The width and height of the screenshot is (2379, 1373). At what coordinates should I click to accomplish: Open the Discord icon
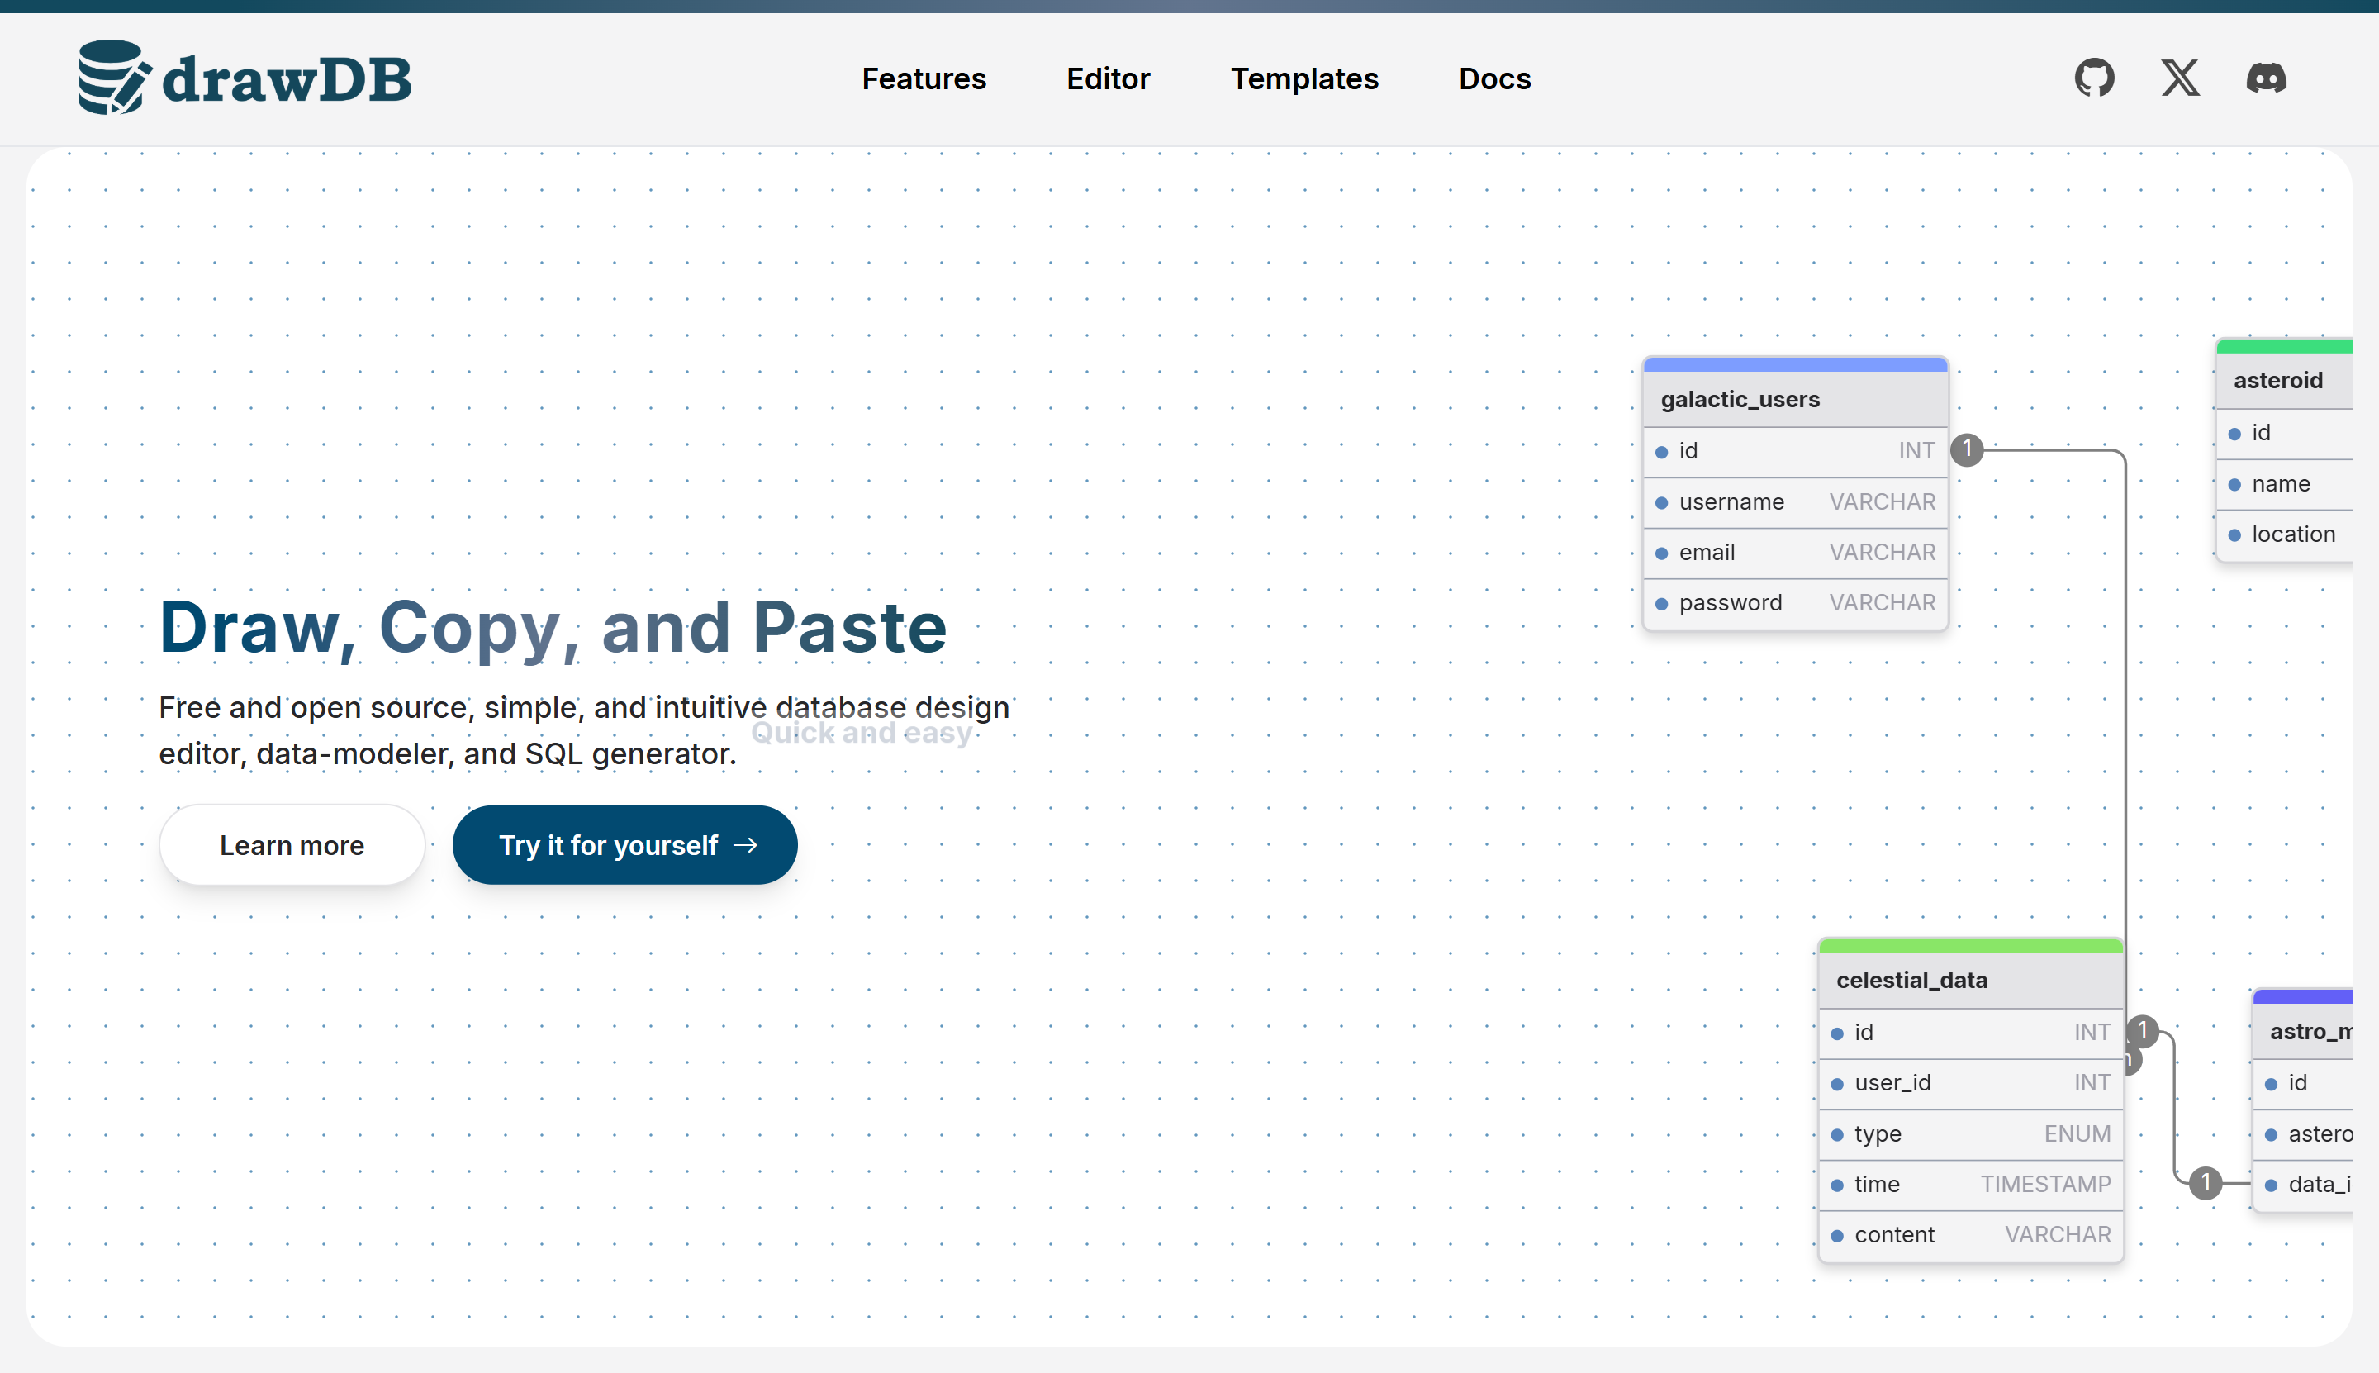click(2266, 78)
